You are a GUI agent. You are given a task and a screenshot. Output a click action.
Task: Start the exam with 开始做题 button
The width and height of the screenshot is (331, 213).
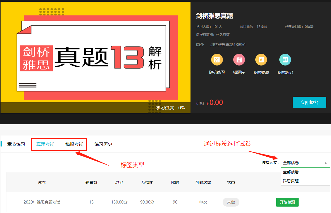[287, 202]
